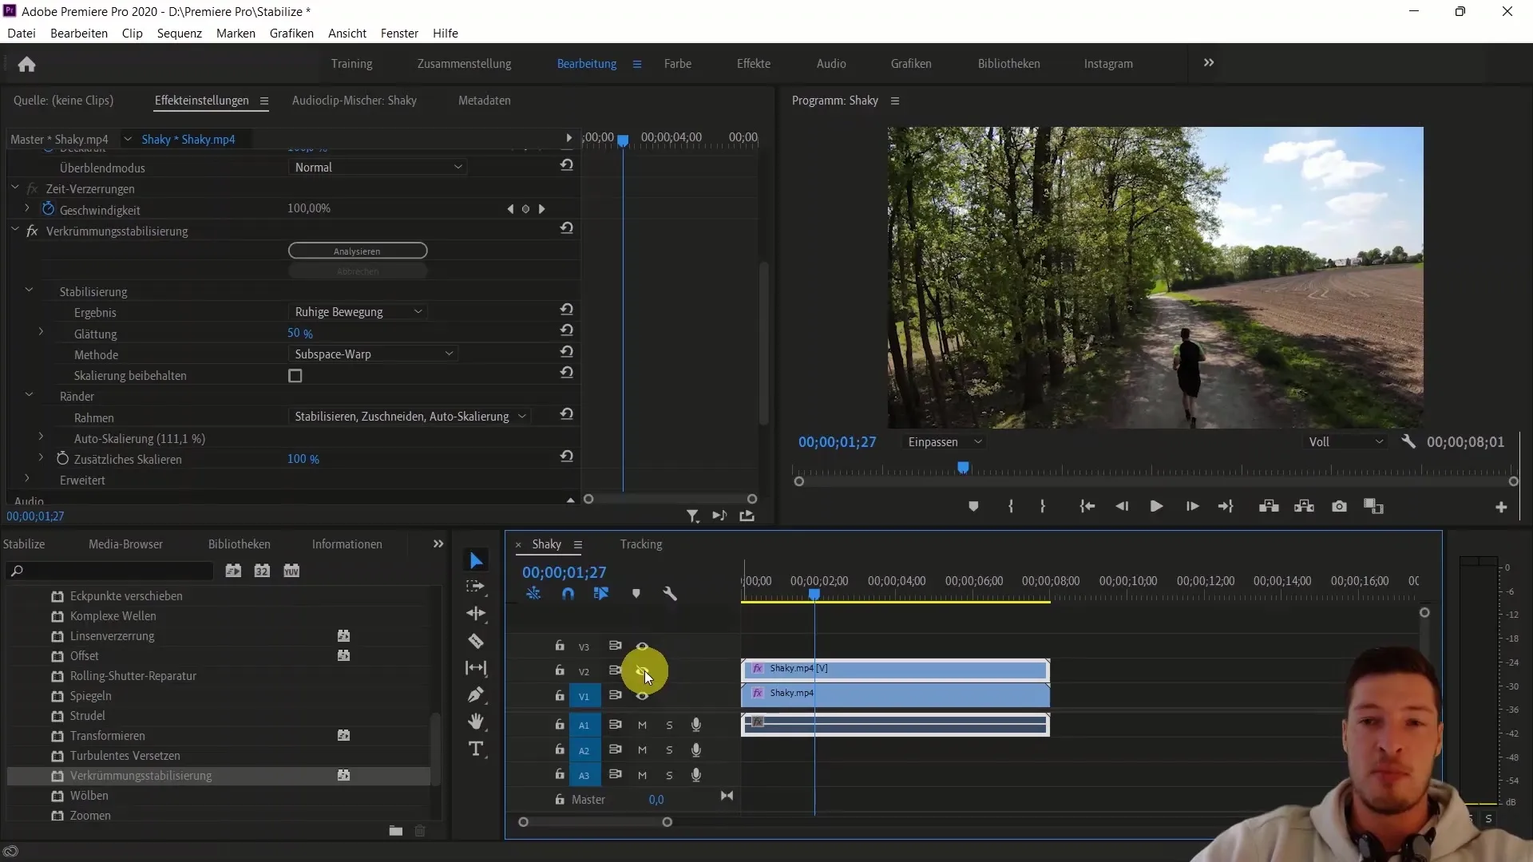
Task: Toggle snap in timeline magnet icon
Action: point(568,594)
